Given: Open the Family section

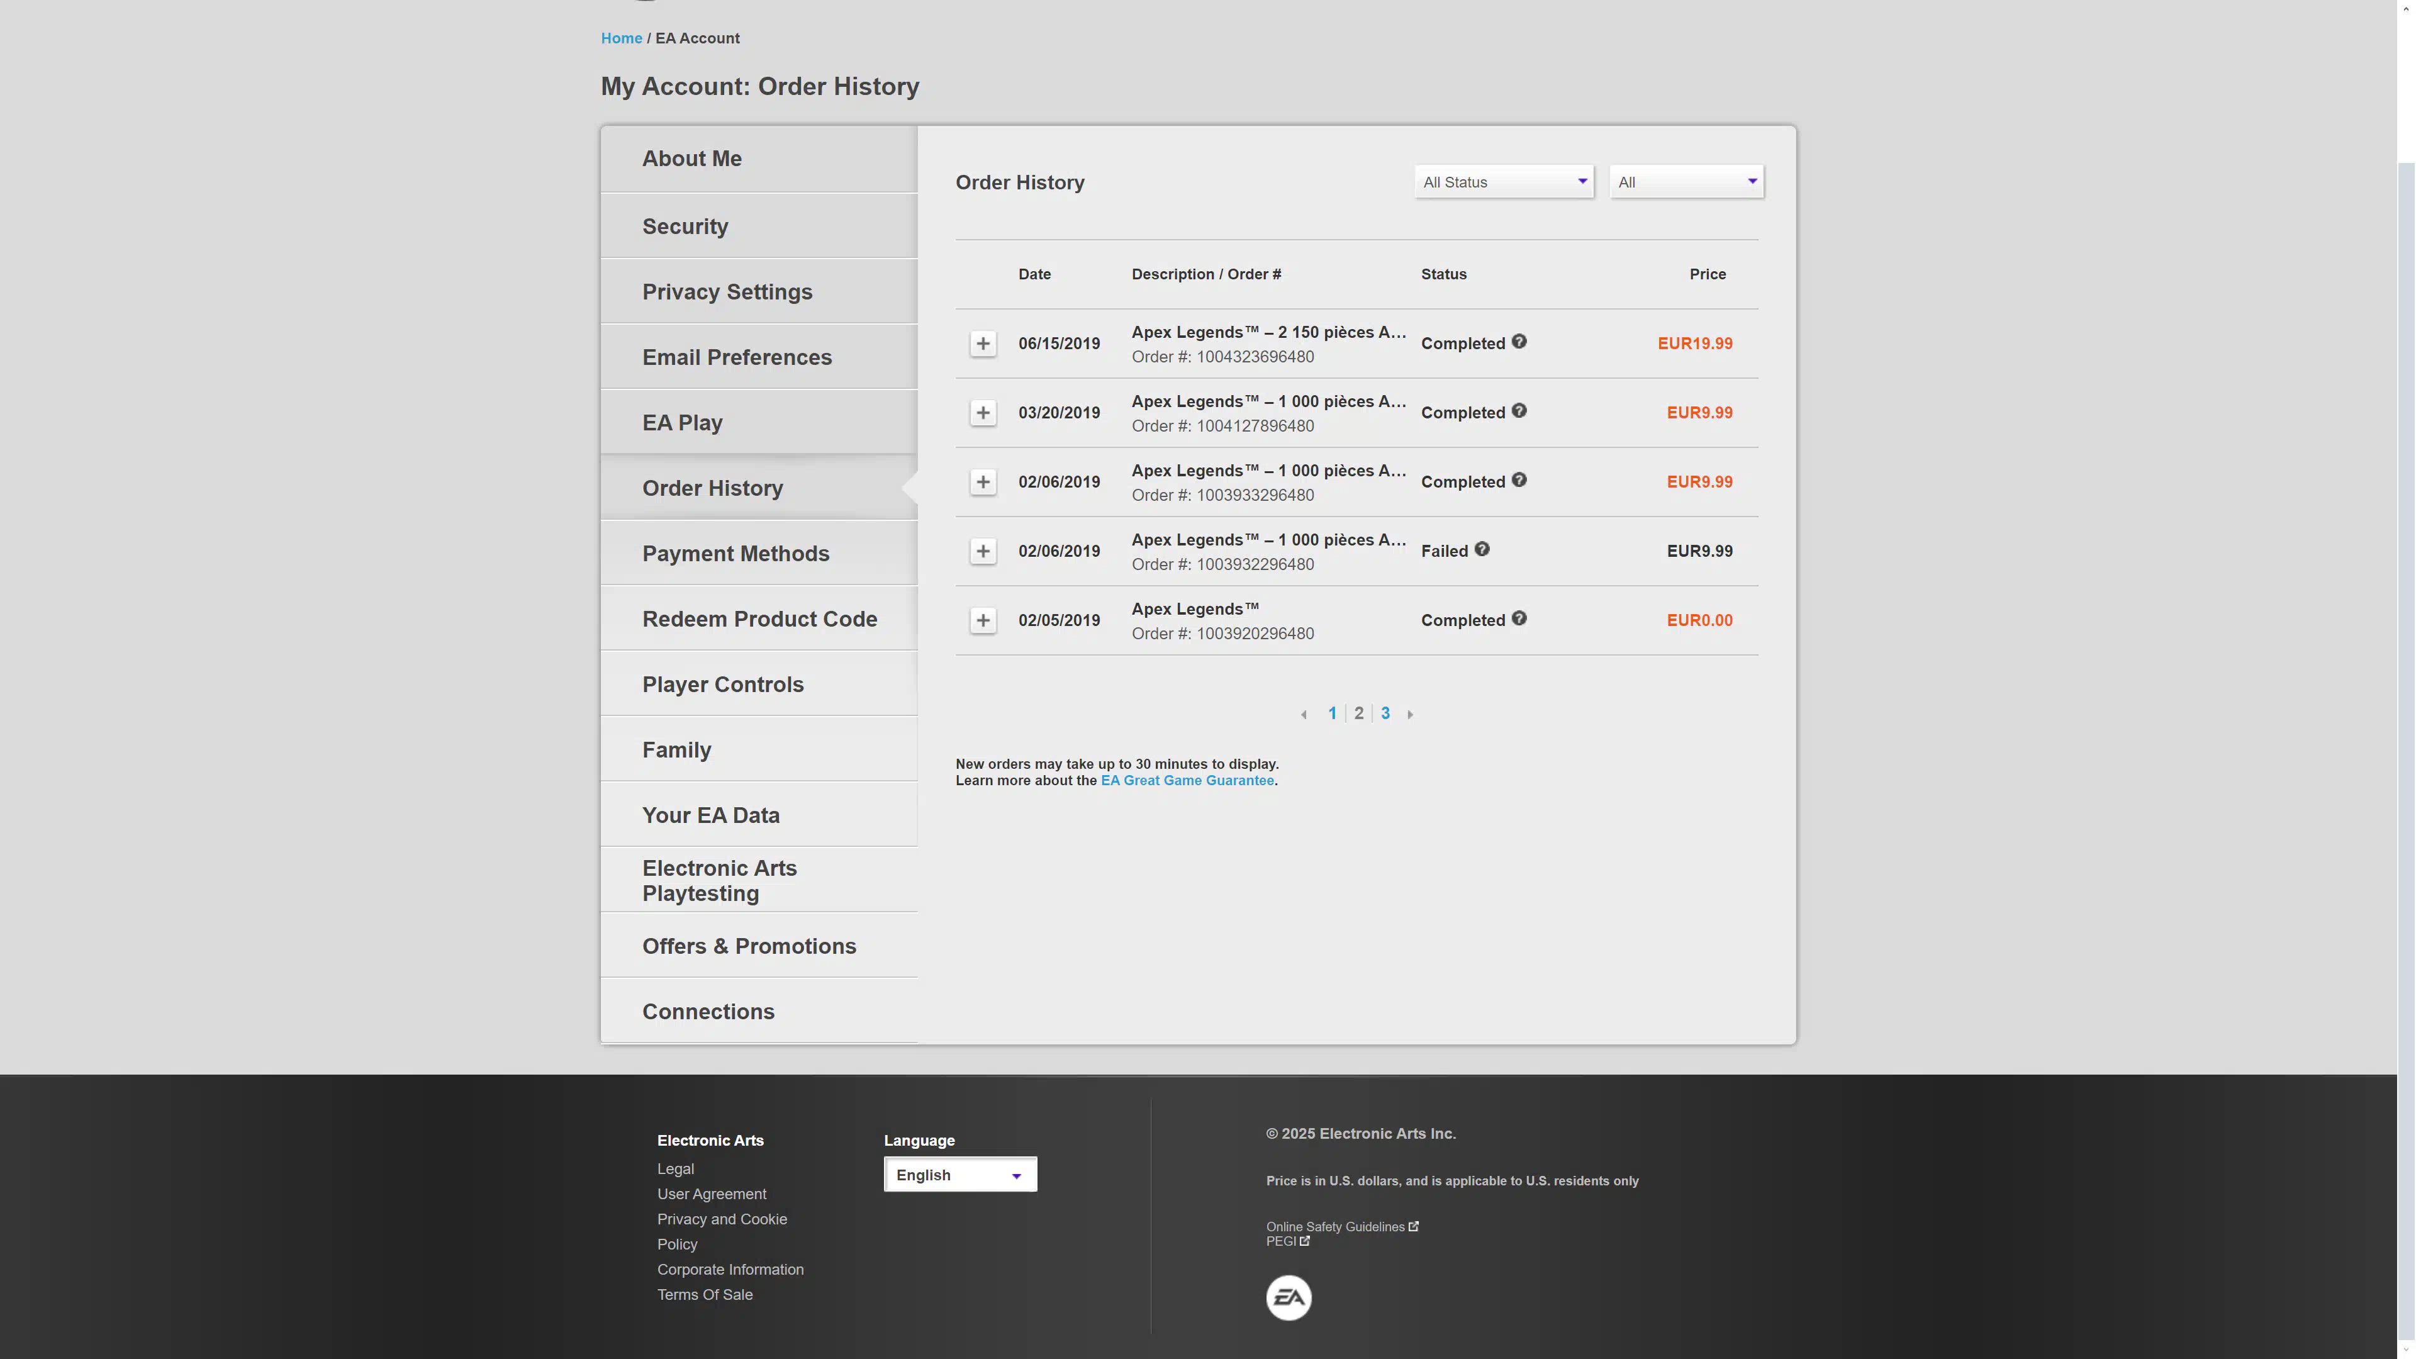Looking at the screenshot, I should (x=759, y=751).
